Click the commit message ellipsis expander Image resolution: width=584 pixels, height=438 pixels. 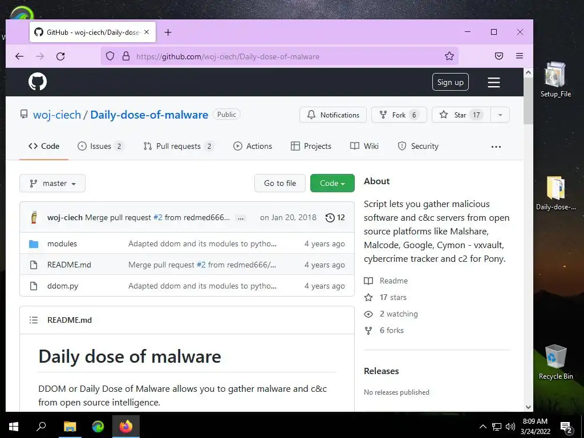click(x=241, y=218)
